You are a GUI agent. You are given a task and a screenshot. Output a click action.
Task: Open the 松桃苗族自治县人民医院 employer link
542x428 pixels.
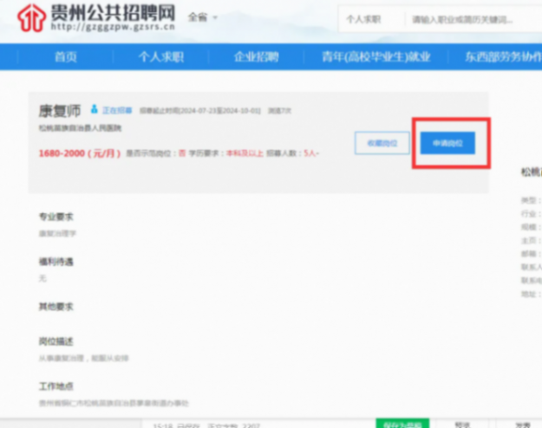tap(80, 128)
